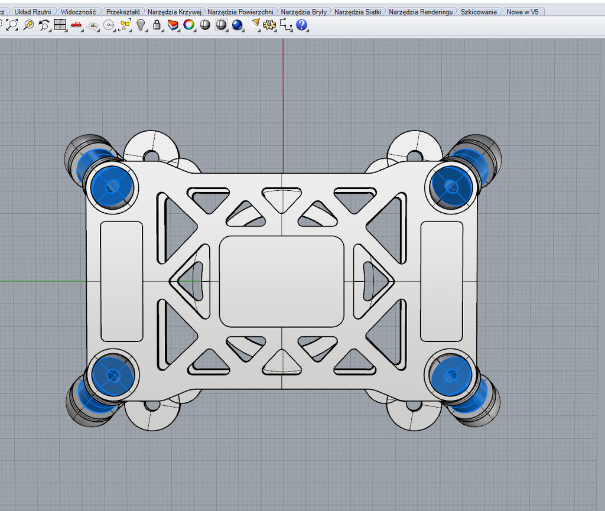The width and height of the screenshot is (605, 511).
Task: Click the Zoom Selected yellow magnifier icon
Action: pos(28,25)
